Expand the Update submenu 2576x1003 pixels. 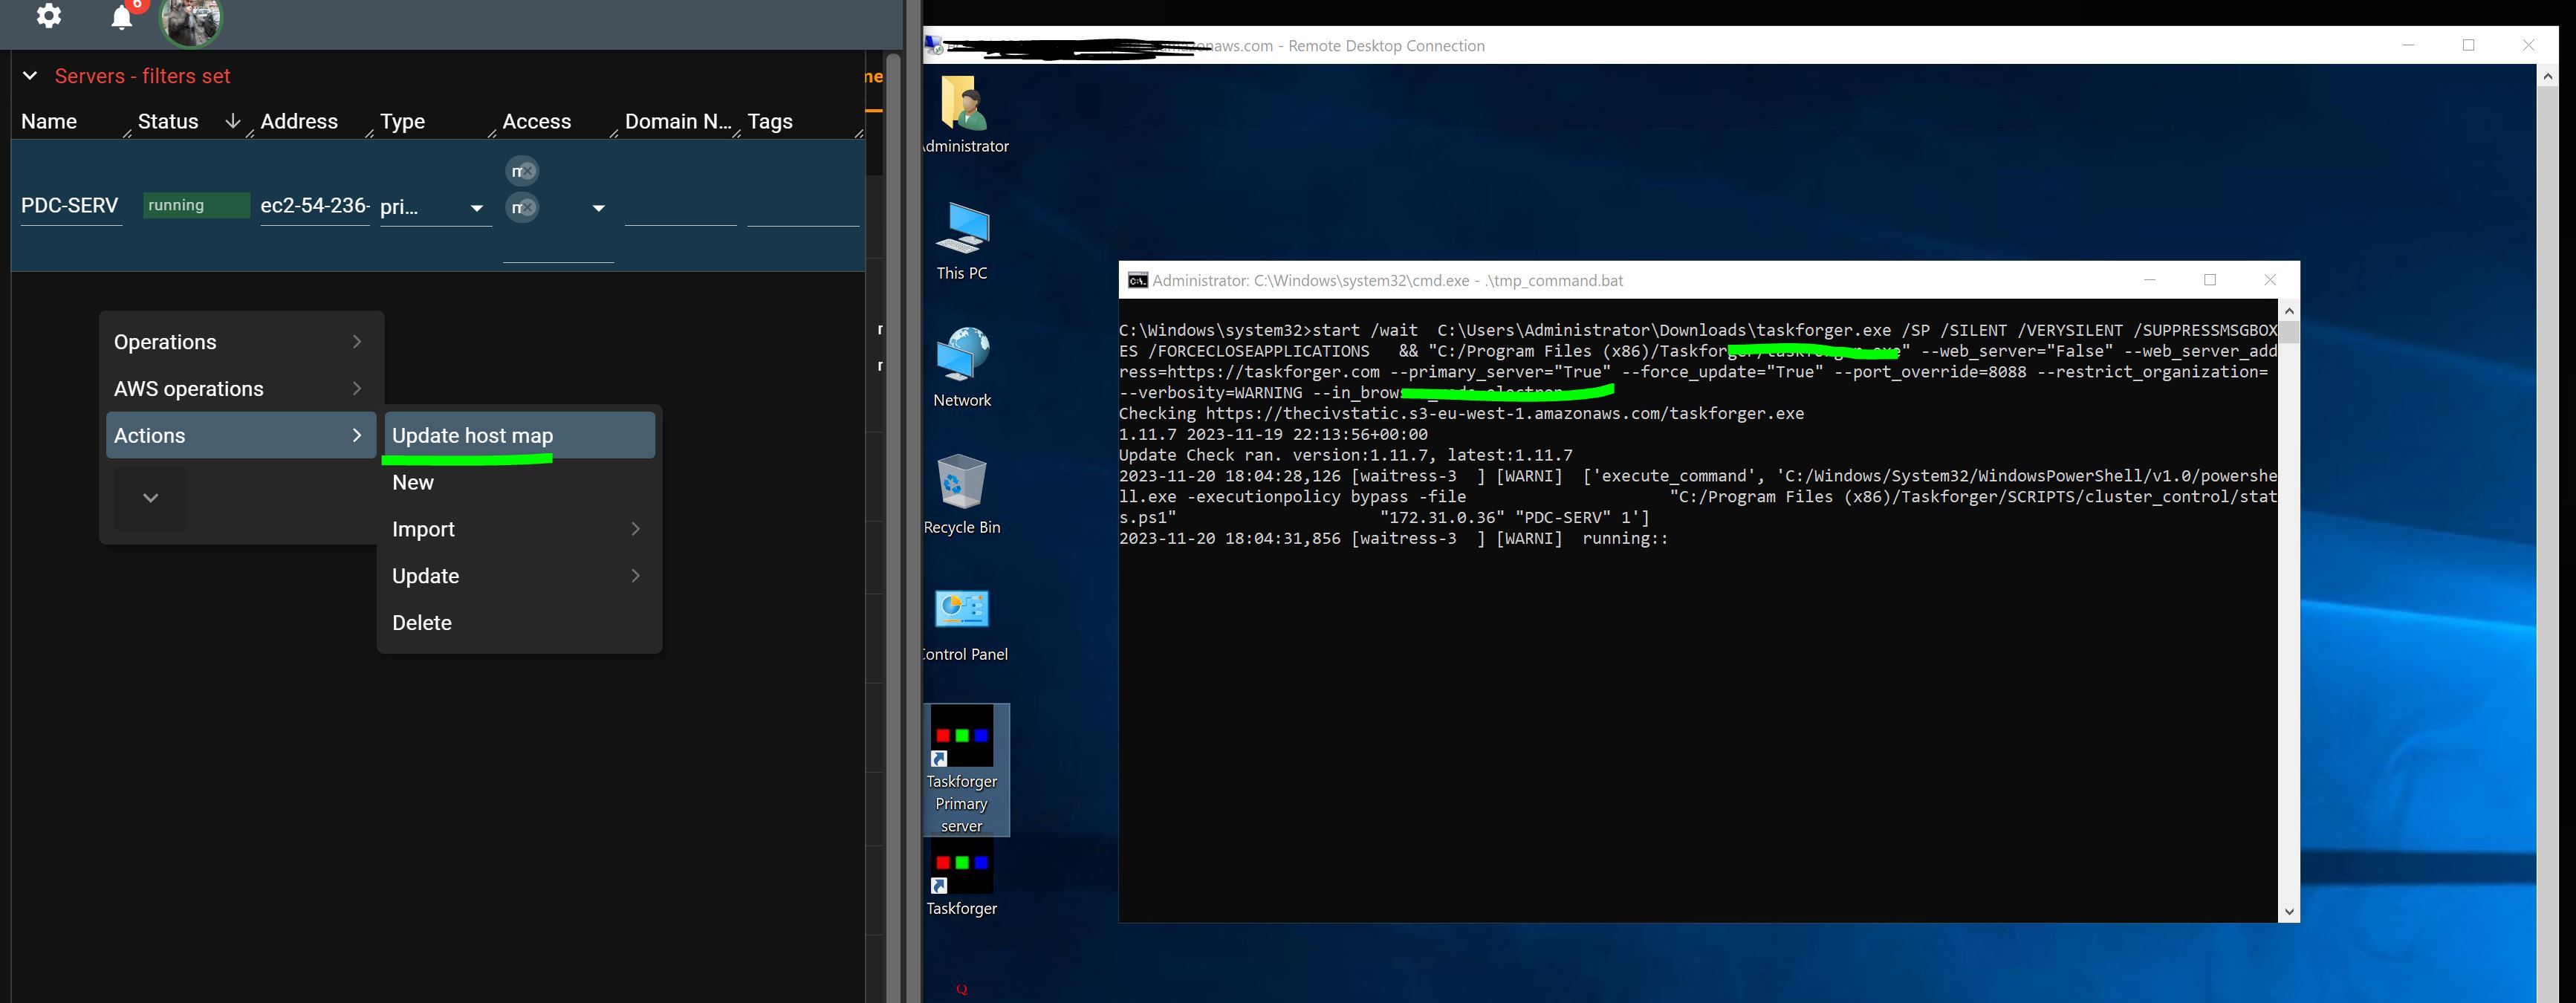(x=519, y=576)
